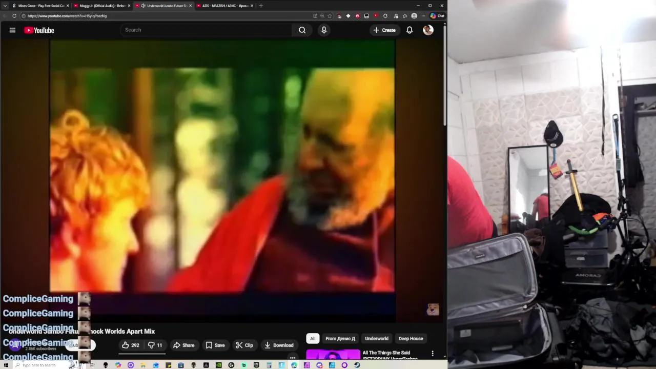The image size is (656, 369).
Task: Open File Explorer from the taskbar
Action: 143,365
